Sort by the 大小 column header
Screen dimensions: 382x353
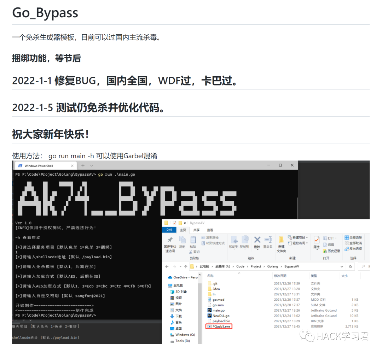click(345, 276)
